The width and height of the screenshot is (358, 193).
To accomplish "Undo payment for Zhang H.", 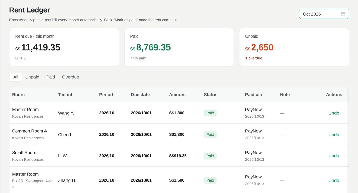I will (334, 180).
